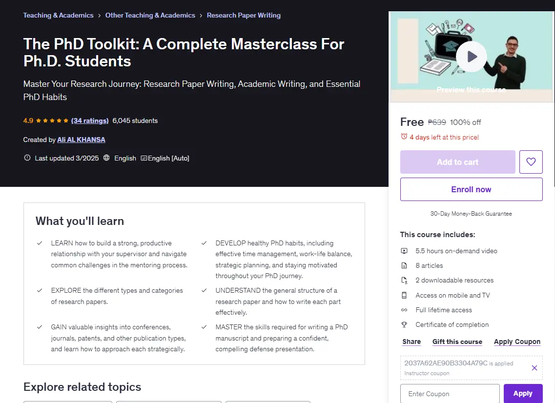Open Other Teaching & Academics breadcrumb
Screen dimensions: 555x403
(x=150, y=15)
